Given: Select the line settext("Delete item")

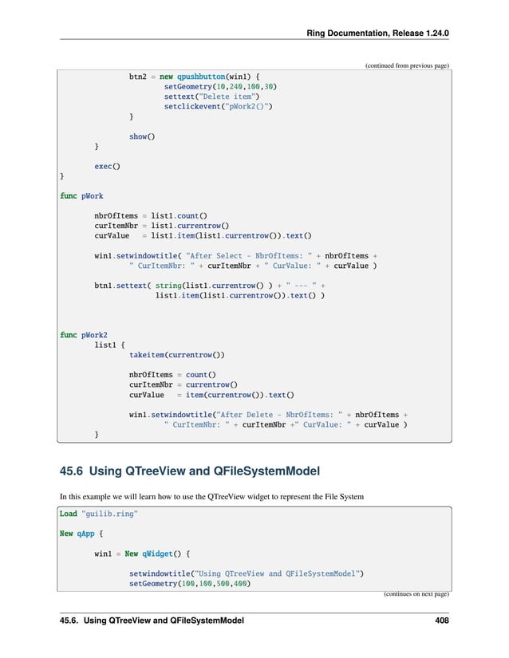Looking at the screenshot, I should click(x=211, y=97).
